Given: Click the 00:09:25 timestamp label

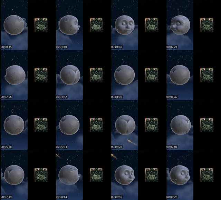Looking at the screenshot, I should pyautogui.click(x=172, y=197).
